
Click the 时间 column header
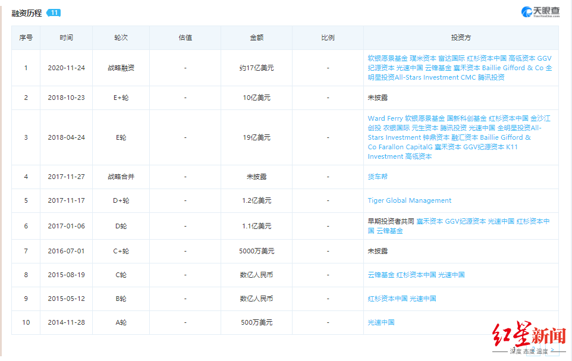pos(66,37)
